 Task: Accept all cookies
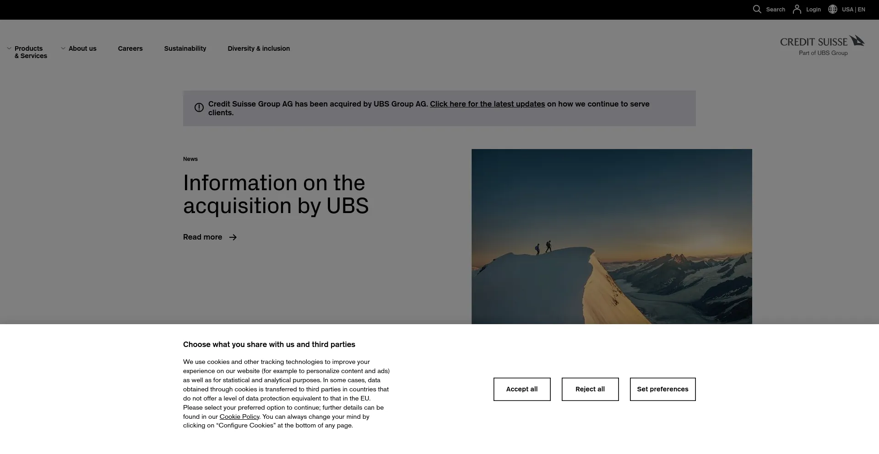522,390
